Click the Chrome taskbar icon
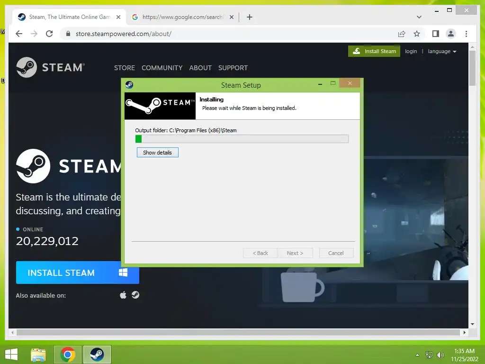Screen dimensions: 485x364 (x=68, y=355)
